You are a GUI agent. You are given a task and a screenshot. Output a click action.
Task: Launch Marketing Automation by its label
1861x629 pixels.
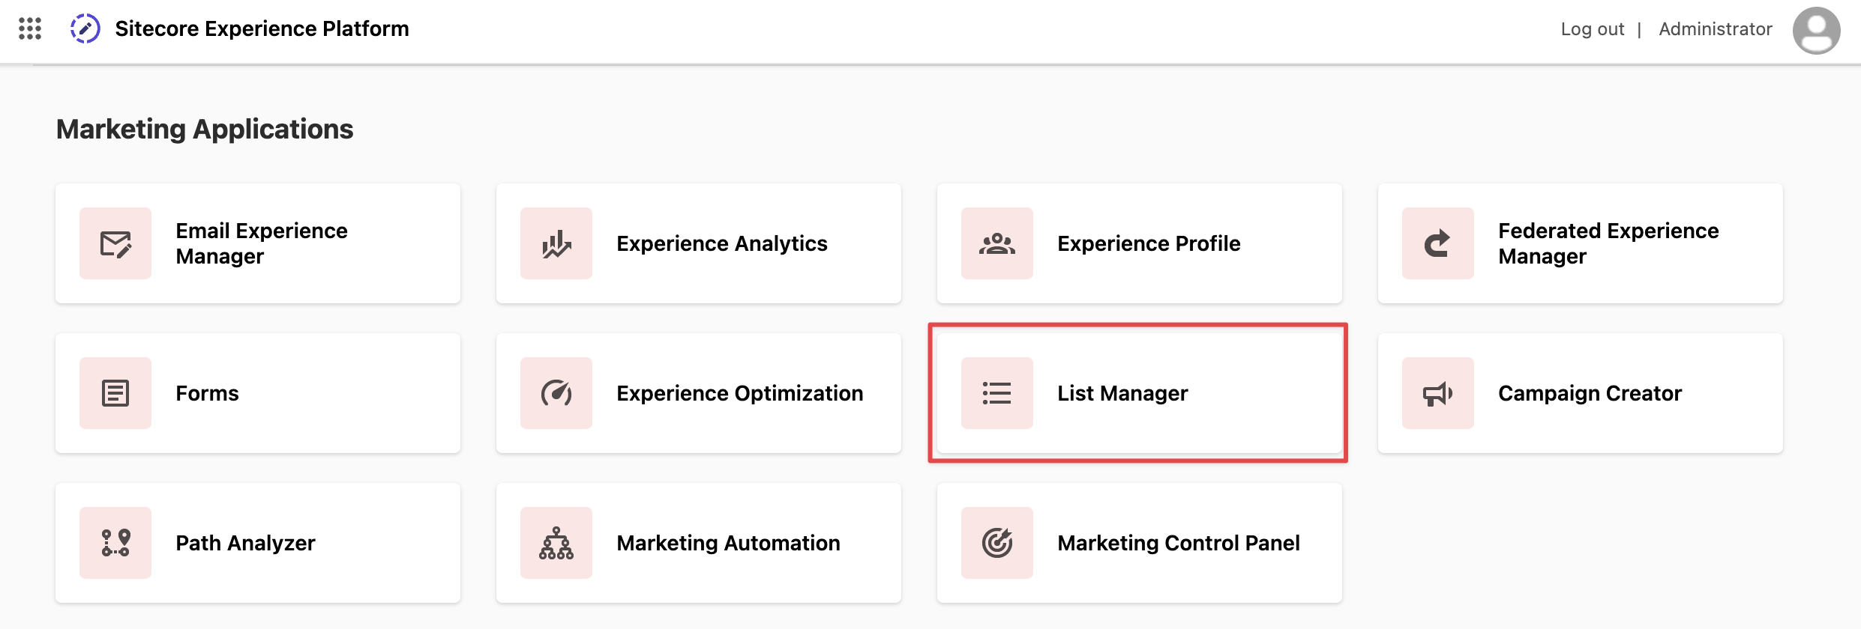click(x=728, y=543)
